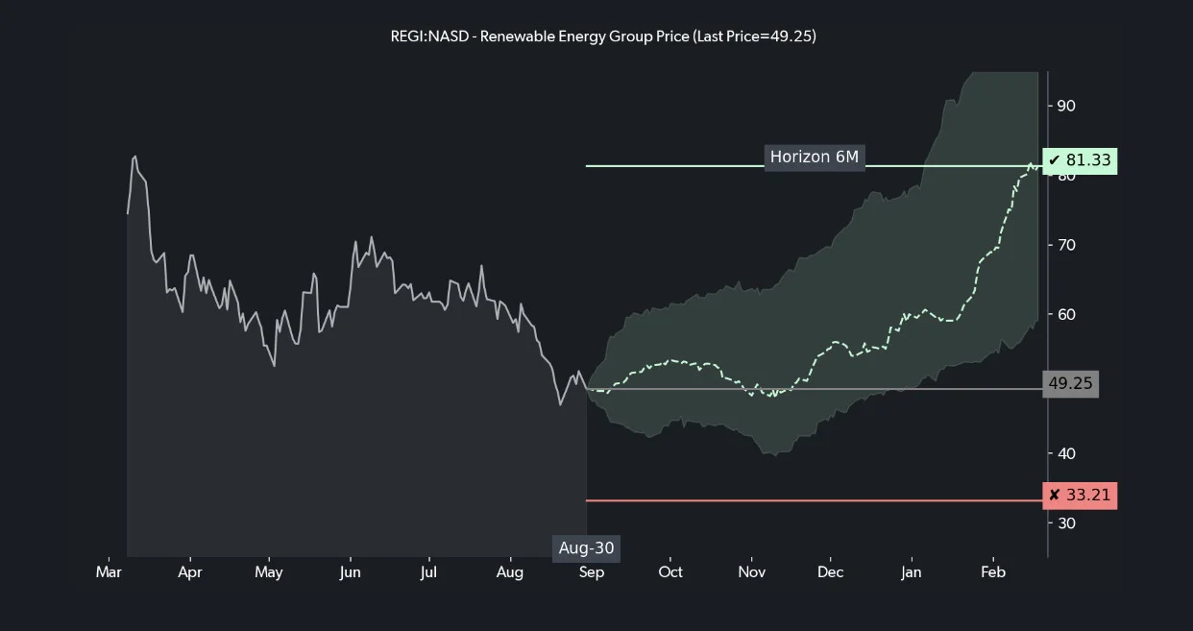The height and width of the screenshot is (631, 1193).
Task: Click the Oct x-axis label
Action: pos(670,572)
